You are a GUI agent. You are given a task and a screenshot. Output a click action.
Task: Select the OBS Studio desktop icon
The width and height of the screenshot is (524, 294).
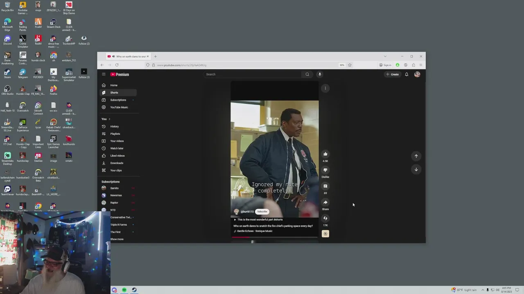click(7, 91)
